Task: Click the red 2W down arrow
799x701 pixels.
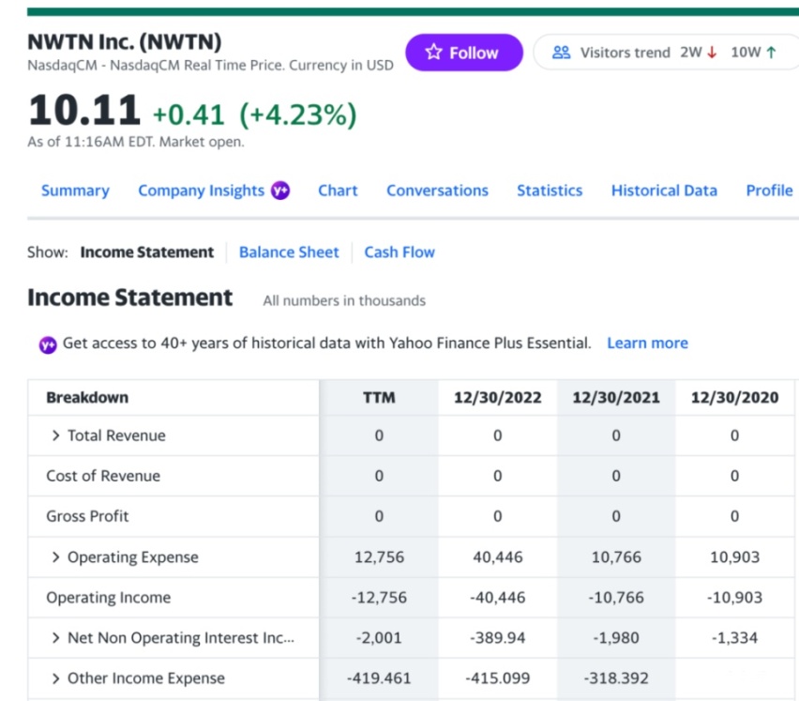Action: [x=712, y=52]
